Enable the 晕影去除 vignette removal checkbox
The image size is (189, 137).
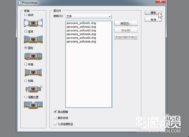click(55, 118)
